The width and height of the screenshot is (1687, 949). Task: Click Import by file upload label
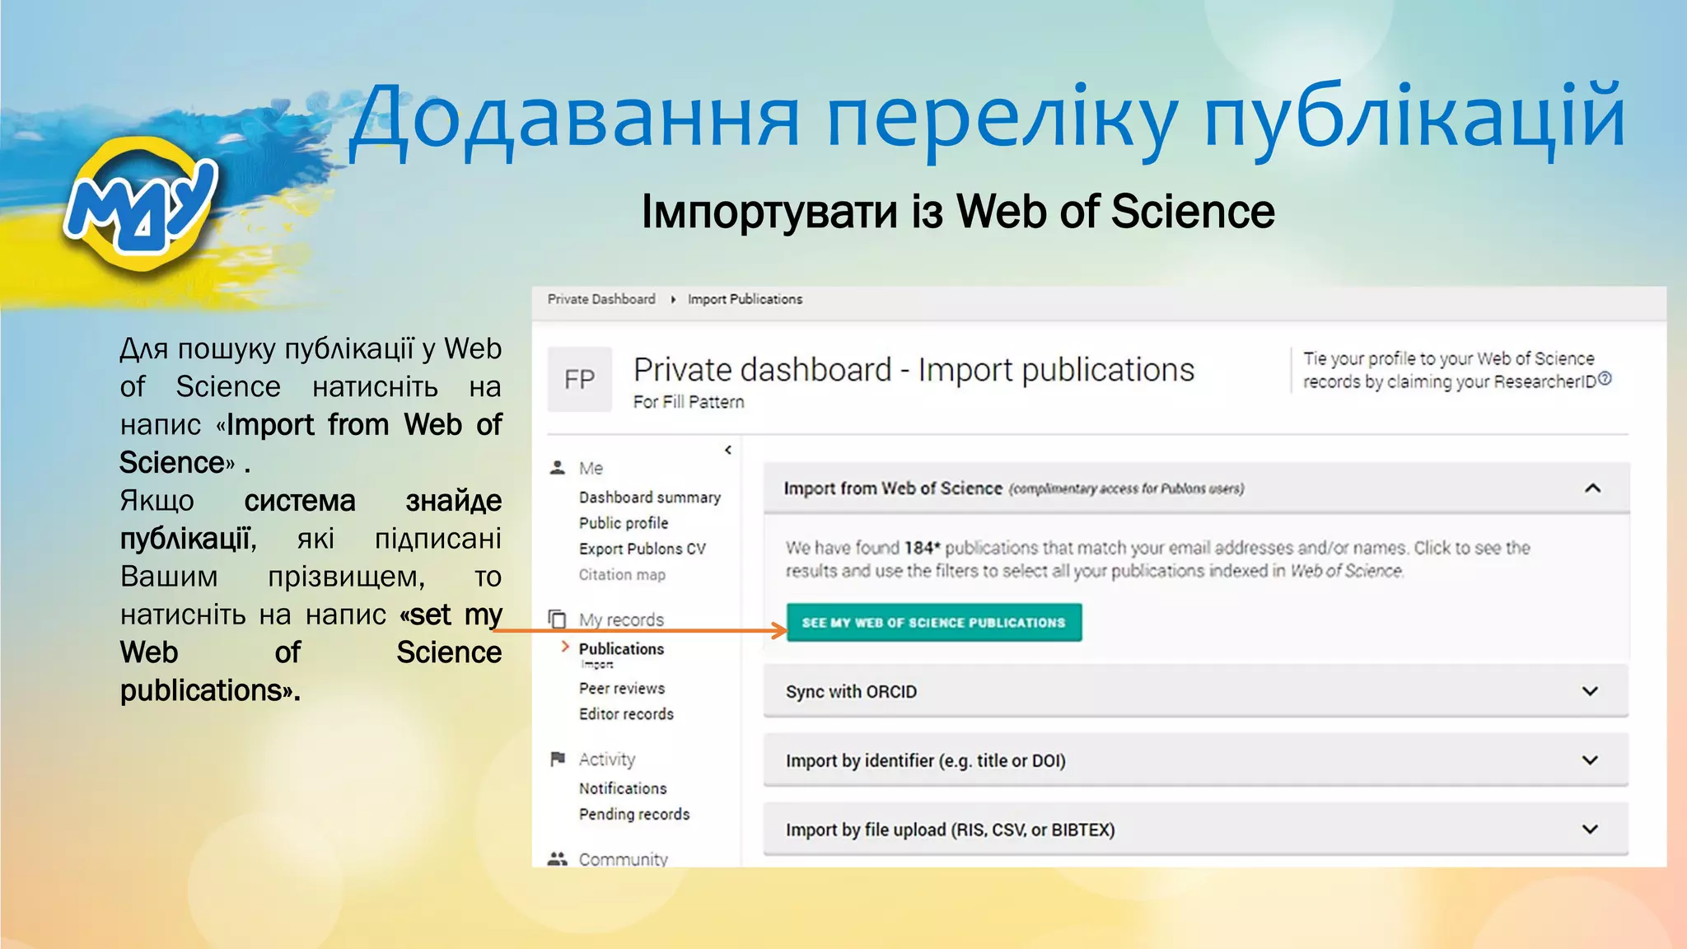(x=951, y=830)
